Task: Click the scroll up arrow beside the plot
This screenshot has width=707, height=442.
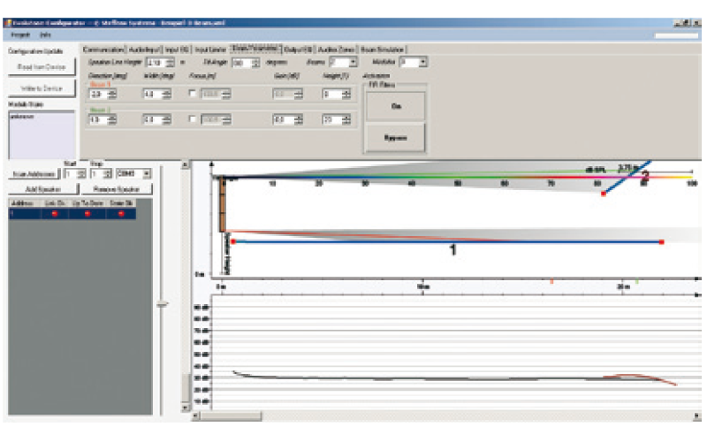Action: (186, 165)
